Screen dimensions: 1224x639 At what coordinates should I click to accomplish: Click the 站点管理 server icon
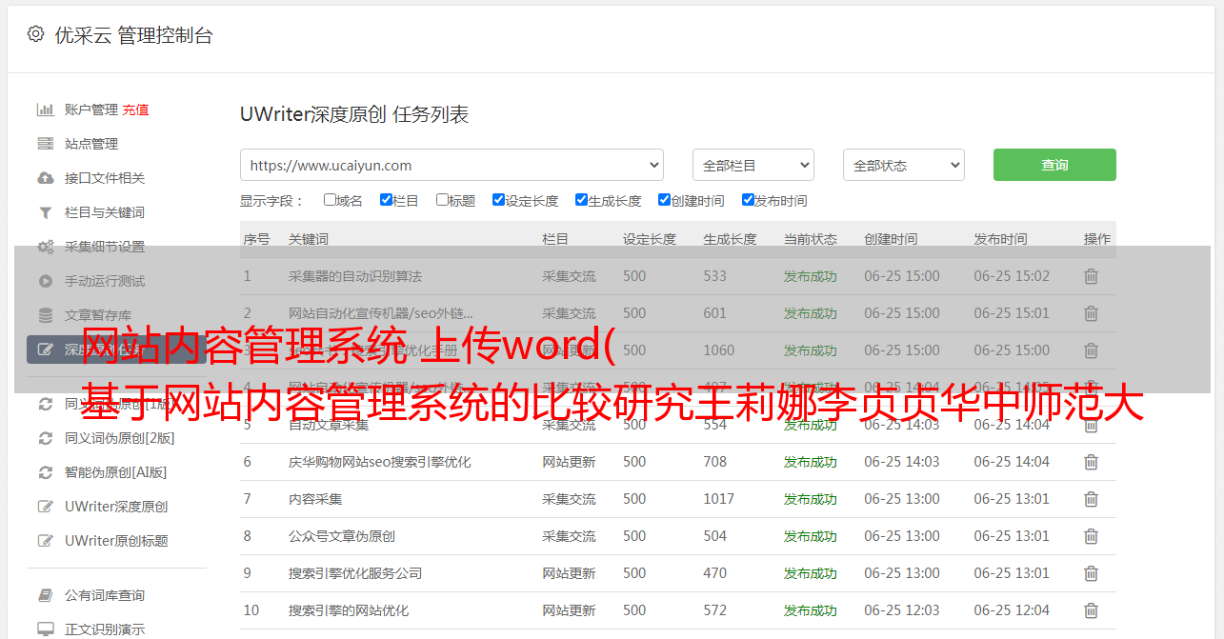(x=45, y=144)
